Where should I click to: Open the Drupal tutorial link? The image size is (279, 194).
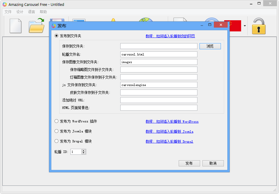[x=169, y=141]
